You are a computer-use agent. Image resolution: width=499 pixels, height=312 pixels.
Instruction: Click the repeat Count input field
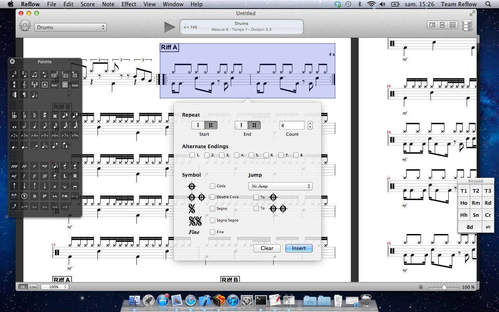pyautogui.click(x=292, y=125)
